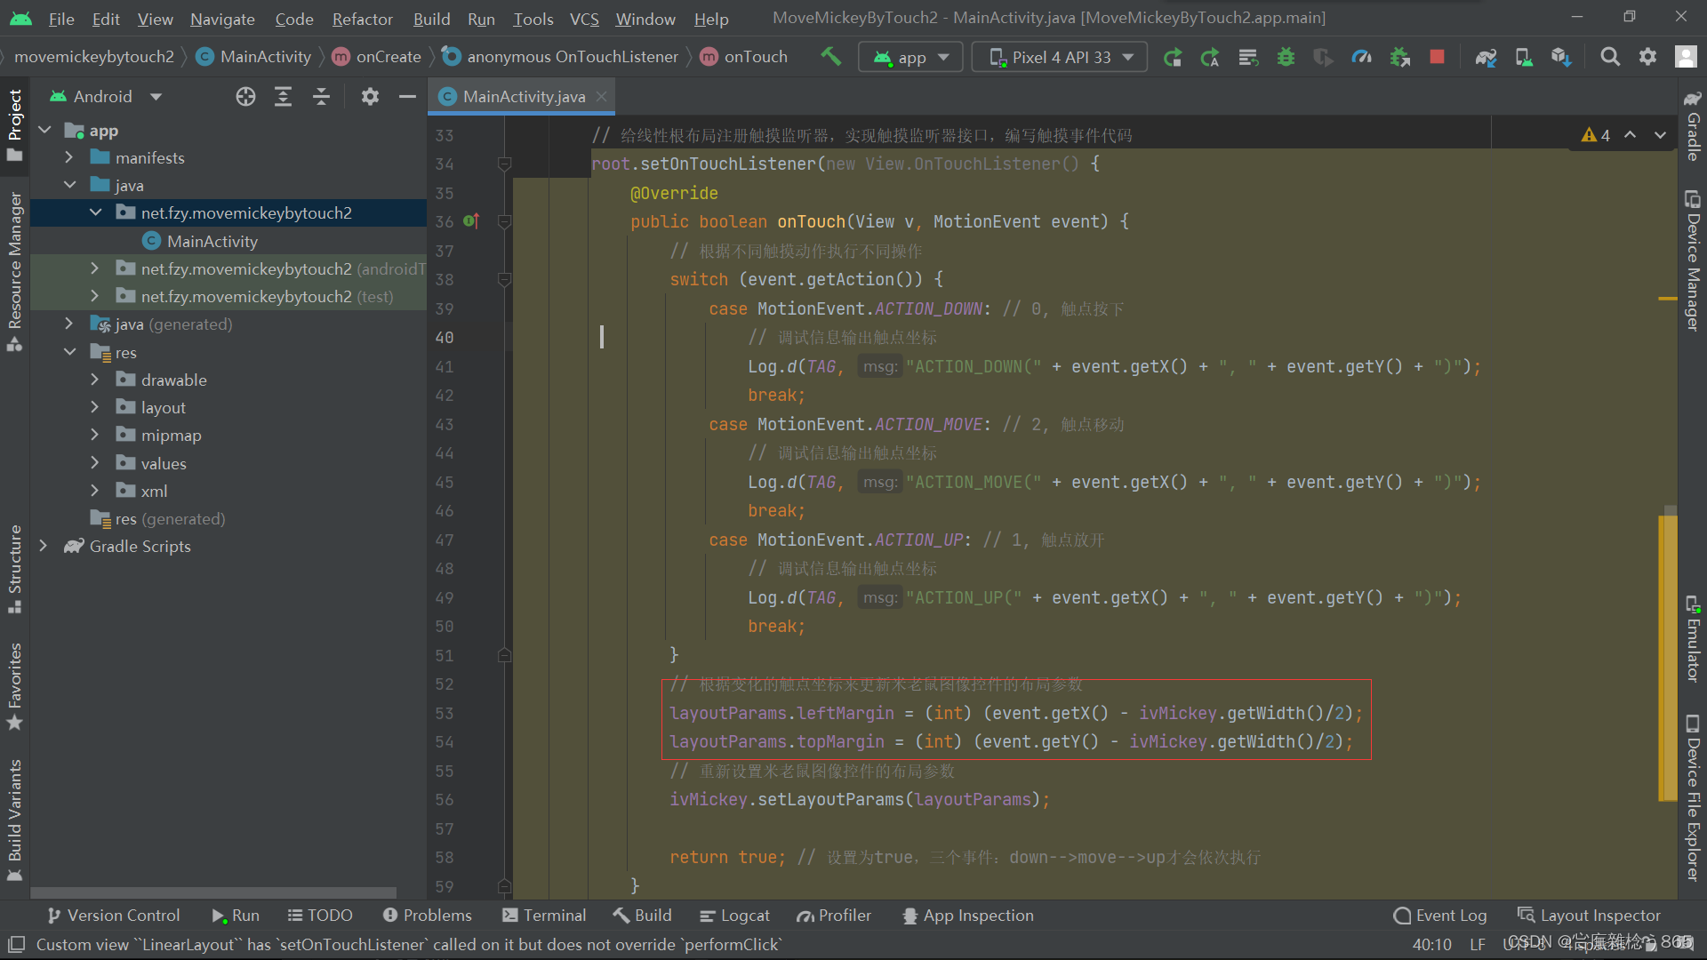Open IDE settings gear in main toolbar
The width and height of the screenshot is (1707, 960).
coord(1647,57)
